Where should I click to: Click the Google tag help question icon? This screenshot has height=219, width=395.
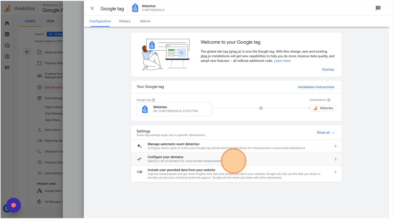click(153, 100)
